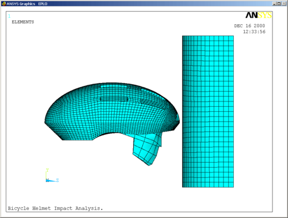
Task: Pick the meshed cylinder impact post
Action: click(x=208, y=111)
